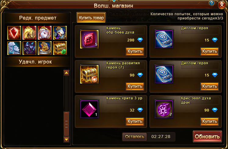Buy Камень обр.боев.духа for 200 diamonds
This screenshot has height=149, width=228.
[x=135, y=51]
